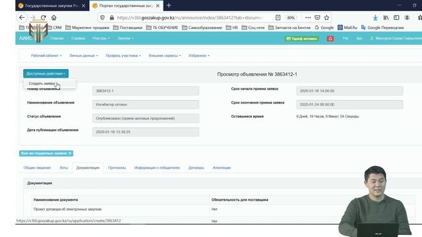422x237 pixels.
Task: Expand the Закупки dropdown in top navbar
Action: coord(125,38)
